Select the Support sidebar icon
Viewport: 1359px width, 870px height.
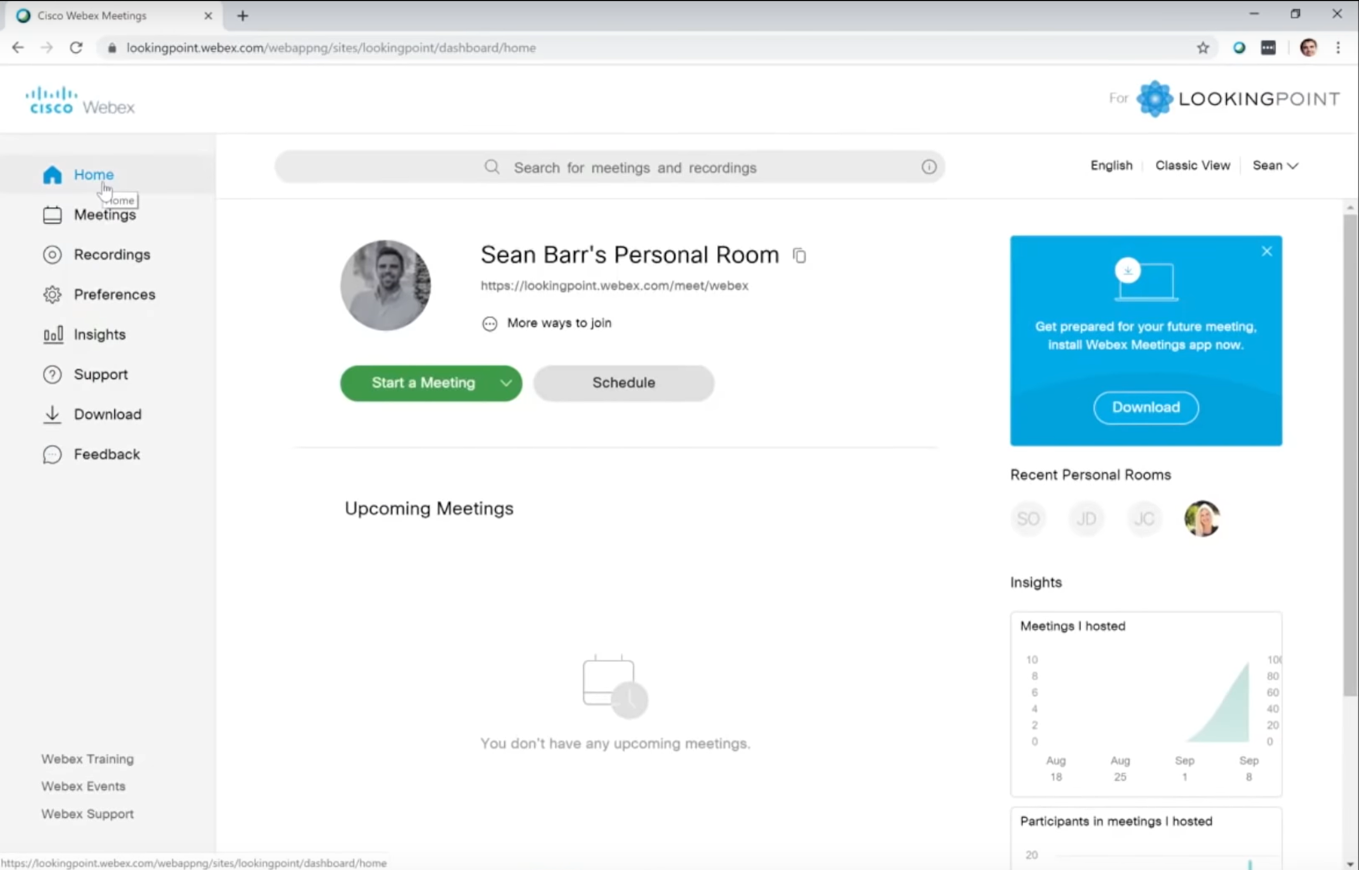[x=50, y=373]
